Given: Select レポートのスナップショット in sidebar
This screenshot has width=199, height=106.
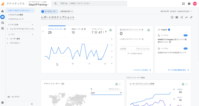Looking at the screenshot, I should [20, 10].
